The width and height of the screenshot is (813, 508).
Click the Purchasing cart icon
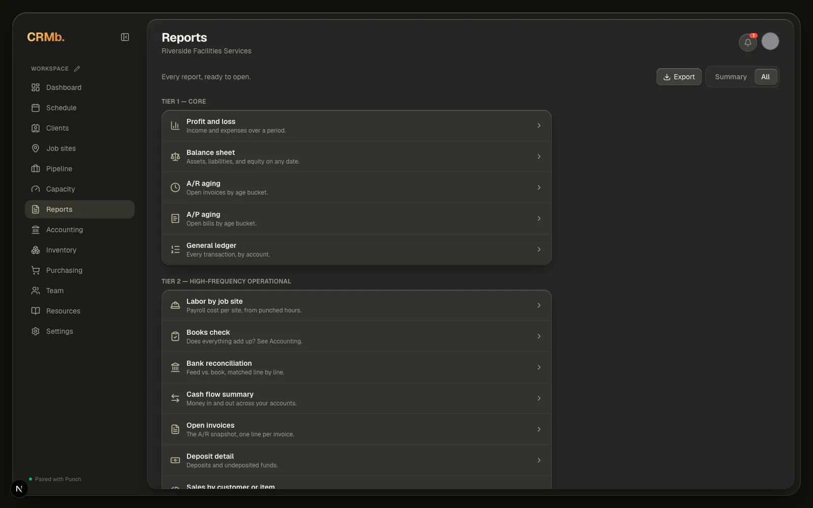pyautogui.click(x=36, y=270)
